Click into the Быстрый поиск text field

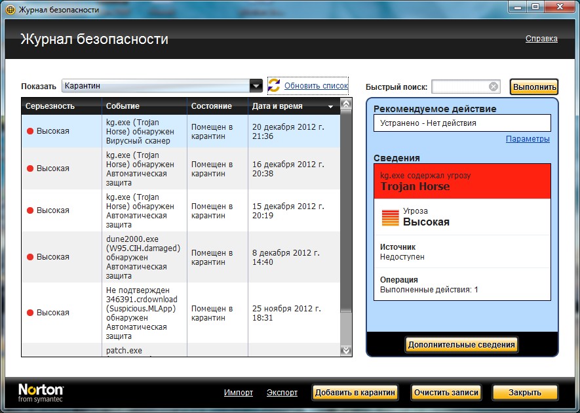pos(459,87)
